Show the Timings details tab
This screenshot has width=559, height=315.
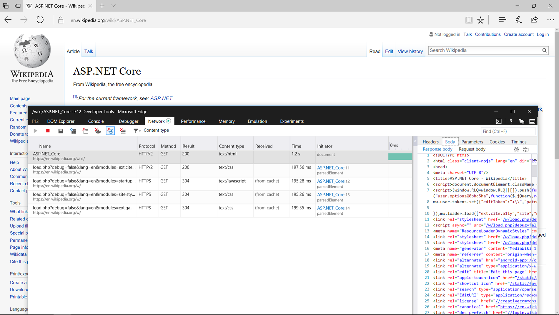(x=519, y=142)
